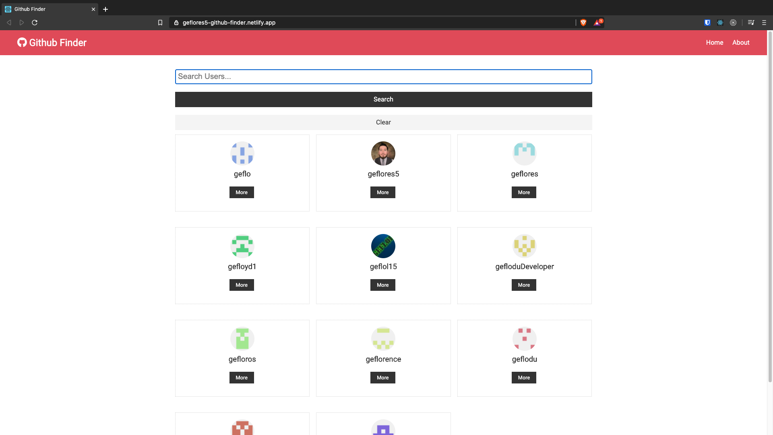The height and width of the screenshot is (435, 773).
Task: Open the media playlist toolbar icon
Action: tap(751, 23)
